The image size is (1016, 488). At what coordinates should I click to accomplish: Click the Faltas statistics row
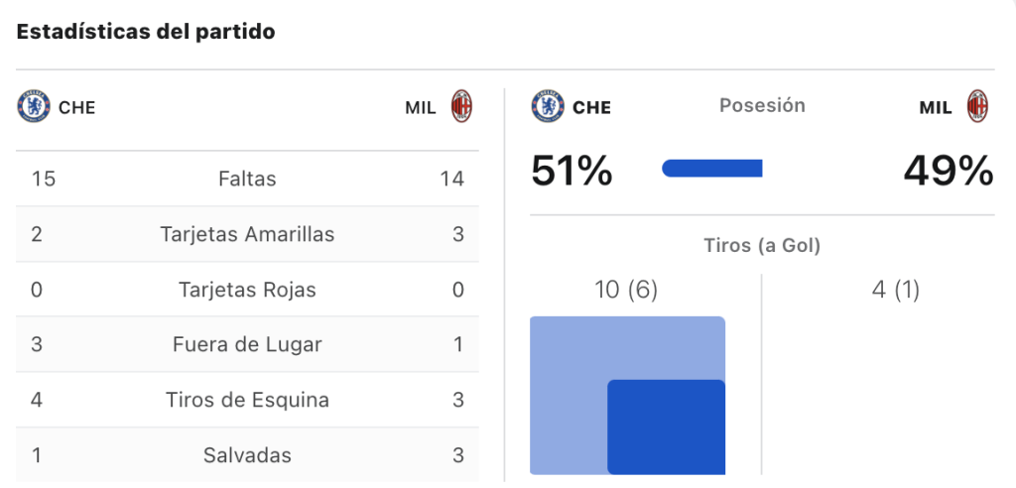[x=247, y=179]
